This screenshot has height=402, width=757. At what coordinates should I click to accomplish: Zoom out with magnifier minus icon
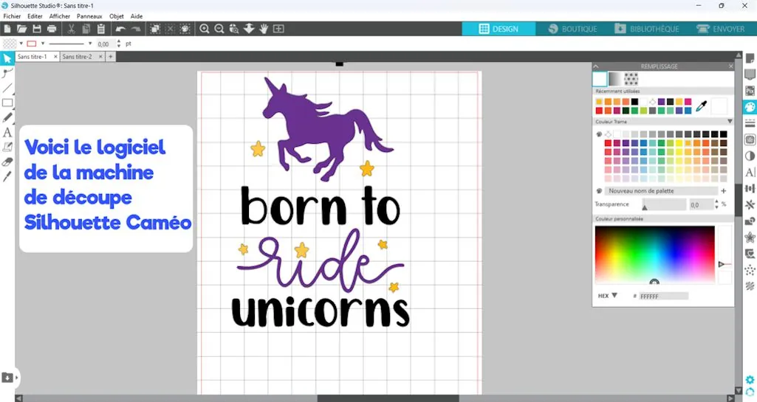pyautogui.click(x=219, y=29)
